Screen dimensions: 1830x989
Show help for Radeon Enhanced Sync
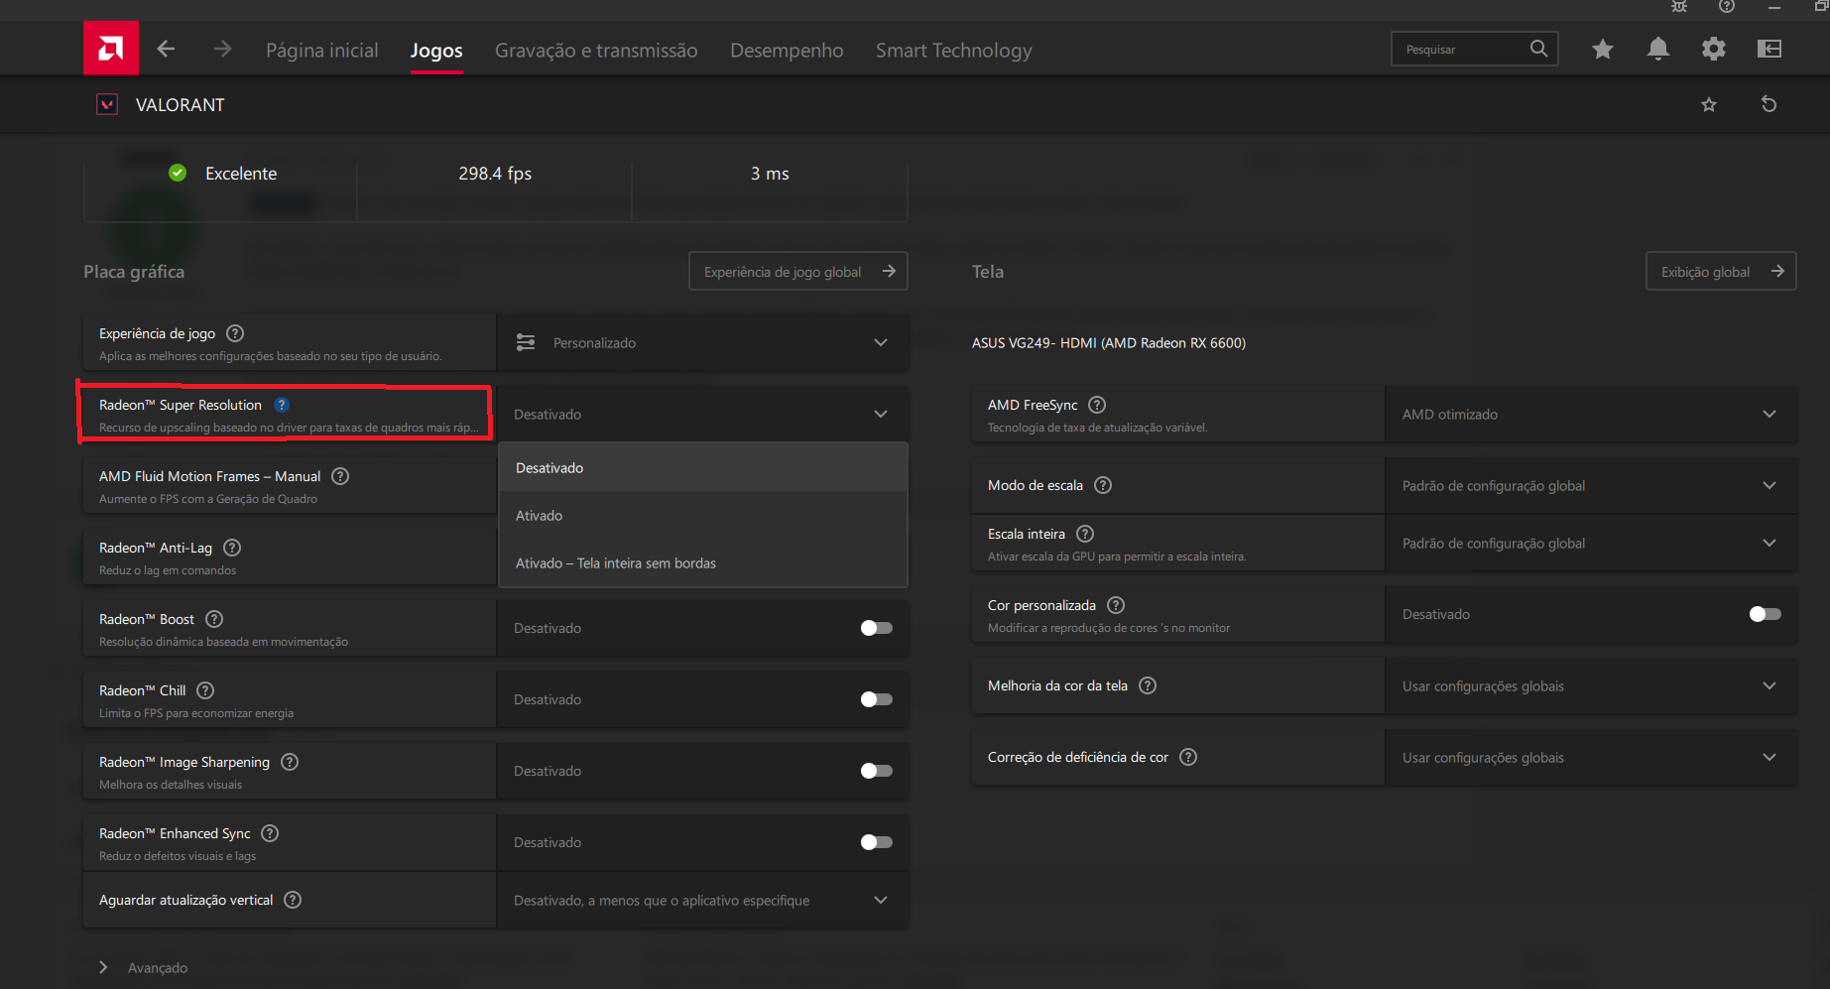pos(270,833)
